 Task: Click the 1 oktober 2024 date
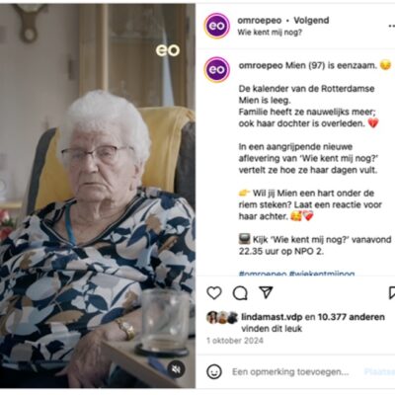pos(235,341)
